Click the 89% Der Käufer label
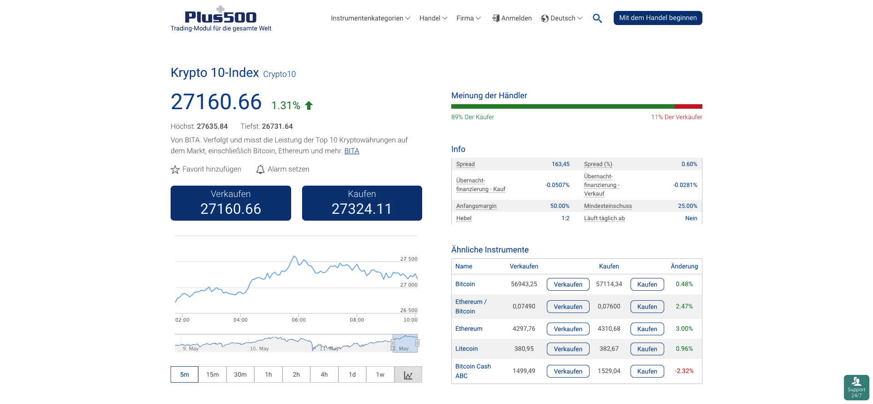873x404 pixels. coord(473,117)
